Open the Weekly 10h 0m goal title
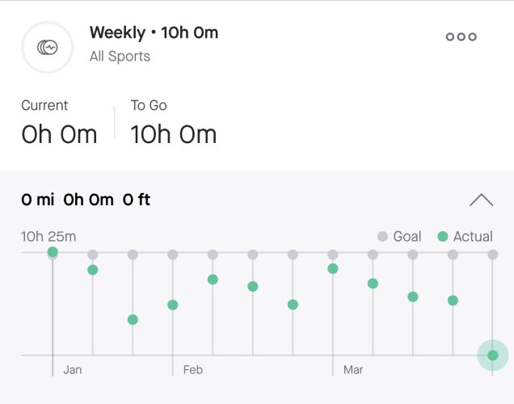Image resolution: width=514 pixels, height=404 pixels. [x=154, y=33]
